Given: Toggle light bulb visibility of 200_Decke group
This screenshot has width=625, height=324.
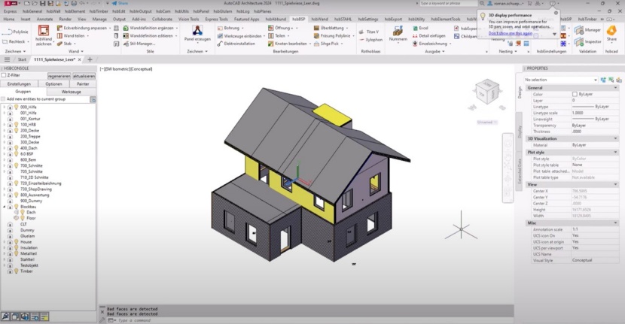Looking at the screenshot, I should pyautogui.click(x=16, y=130).
